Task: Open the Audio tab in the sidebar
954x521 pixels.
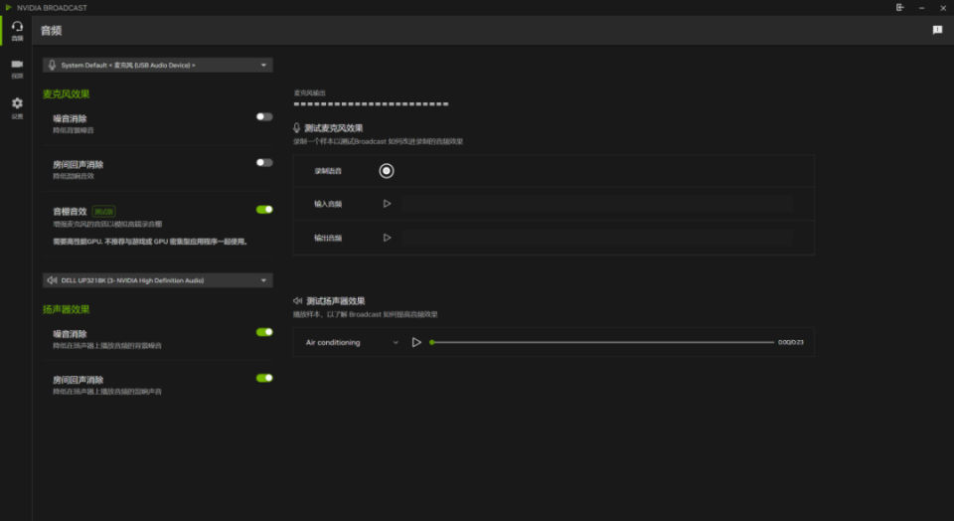Action: pos(17,31)
